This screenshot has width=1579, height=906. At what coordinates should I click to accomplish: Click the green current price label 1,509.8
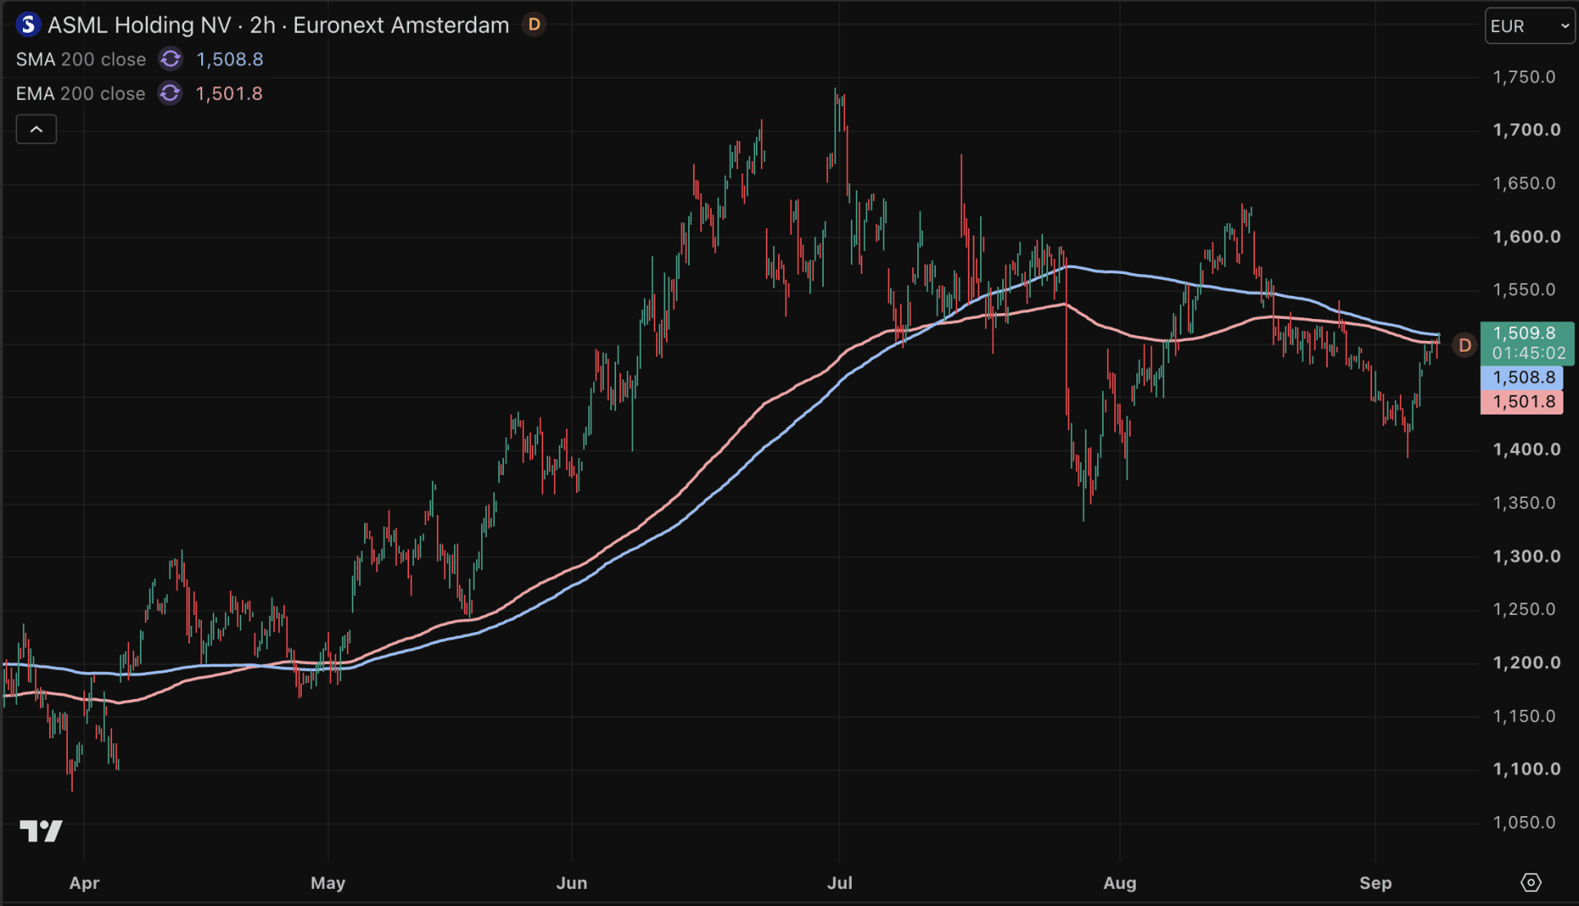(1527, 343)
